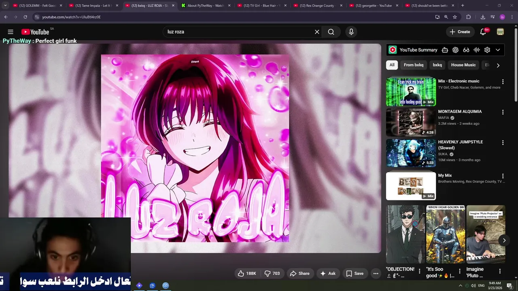
Task: Click the ChatGPT icon in YouTube Summary
Action: coord(455,50)
